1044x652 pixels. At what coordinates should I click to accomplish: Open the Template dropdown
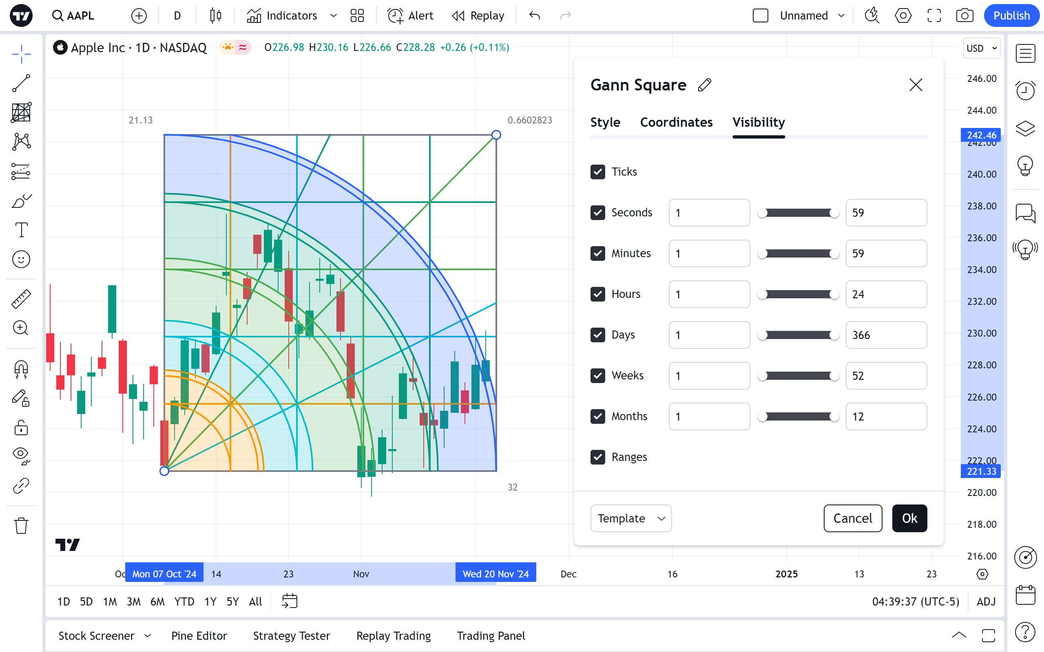click(630, 518)
